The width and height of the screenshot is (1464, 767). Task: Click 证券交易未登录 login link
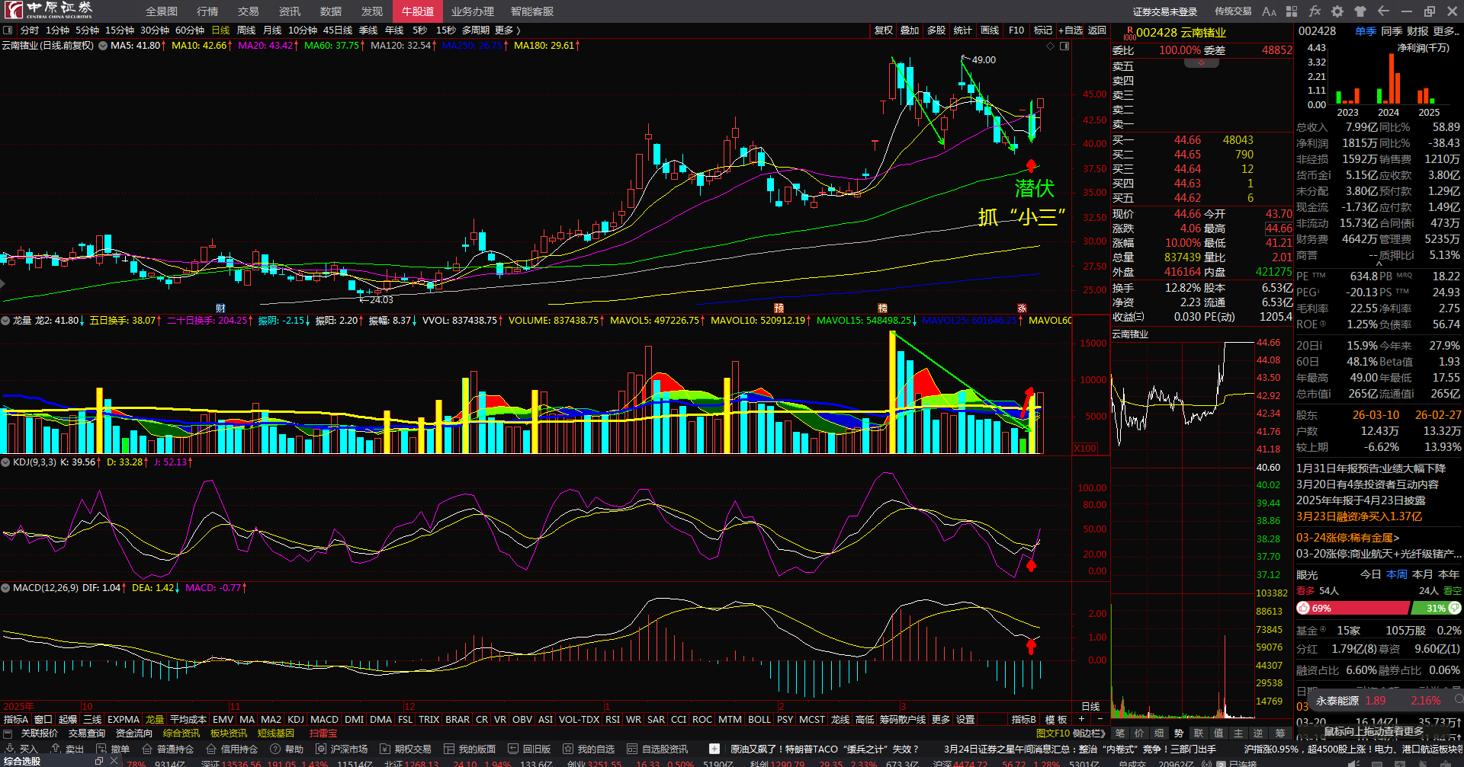1165,11
